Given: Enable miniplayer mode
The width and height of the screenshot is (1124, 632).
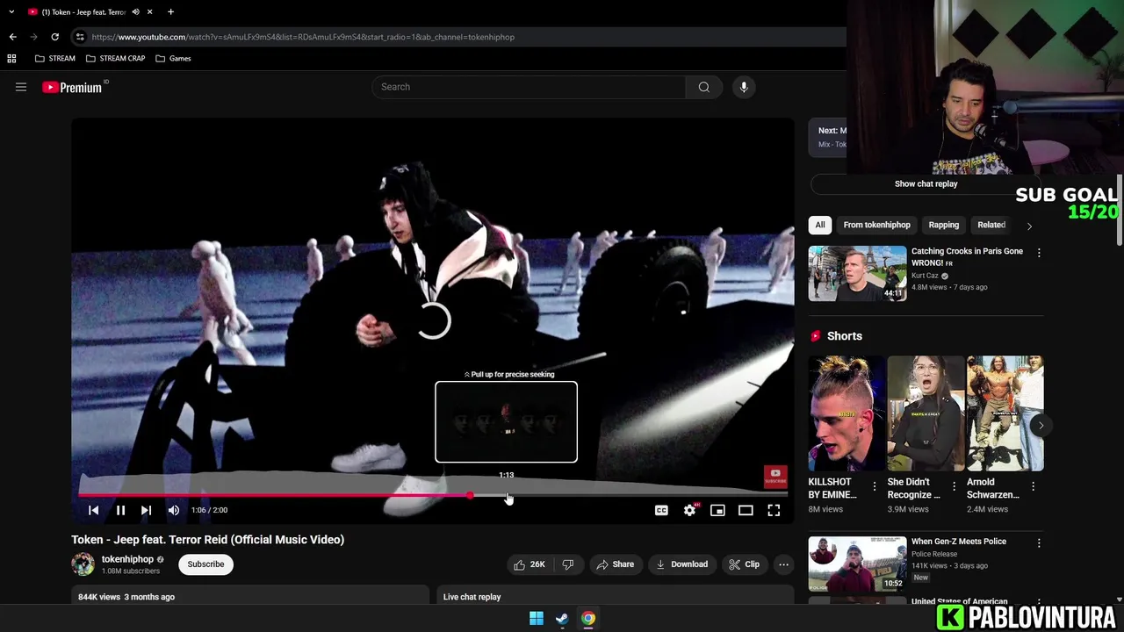Looking at the screenshot, I should pyautogui.click(x=717, y=510).
